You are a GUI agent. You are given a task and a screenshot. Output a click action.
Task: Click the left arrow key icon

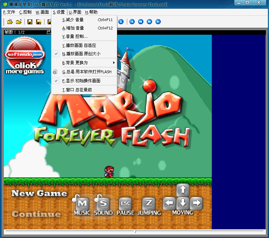pos(169,203)
